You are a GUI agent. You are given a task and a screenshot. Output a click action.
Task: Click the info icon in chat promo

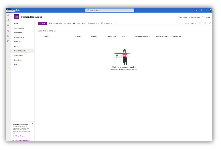14,133
